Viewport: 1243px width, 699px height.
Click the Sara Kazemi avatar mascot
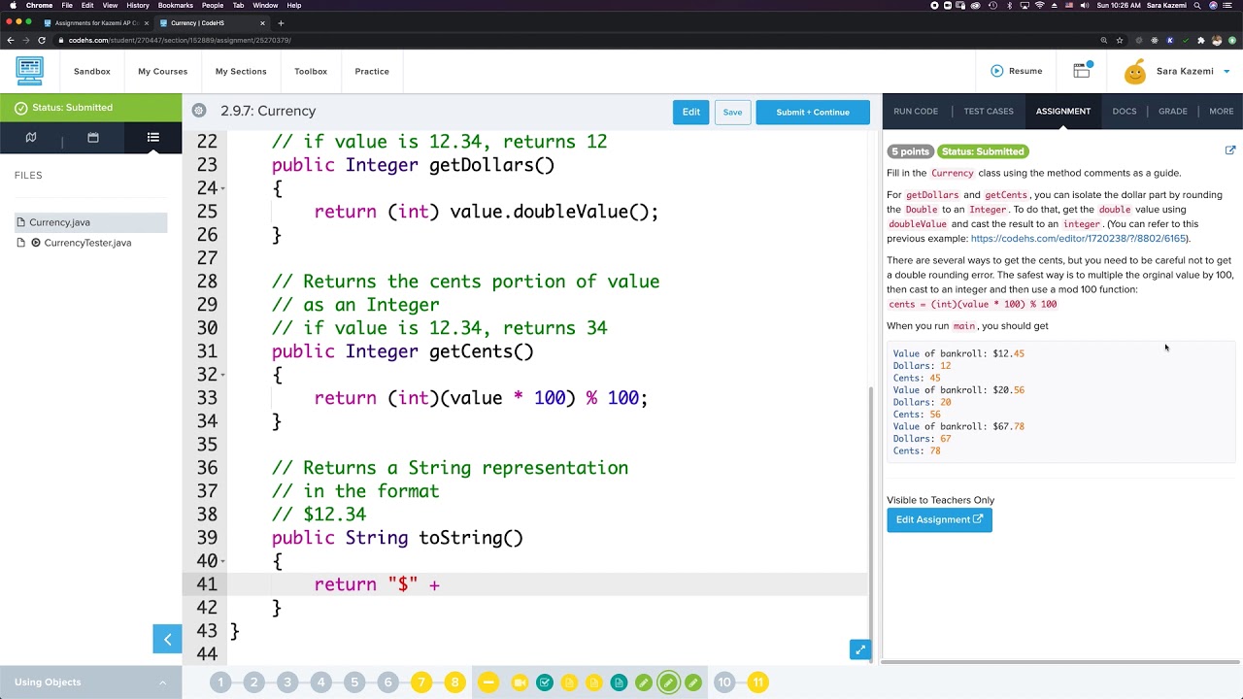pos(1135,71)
